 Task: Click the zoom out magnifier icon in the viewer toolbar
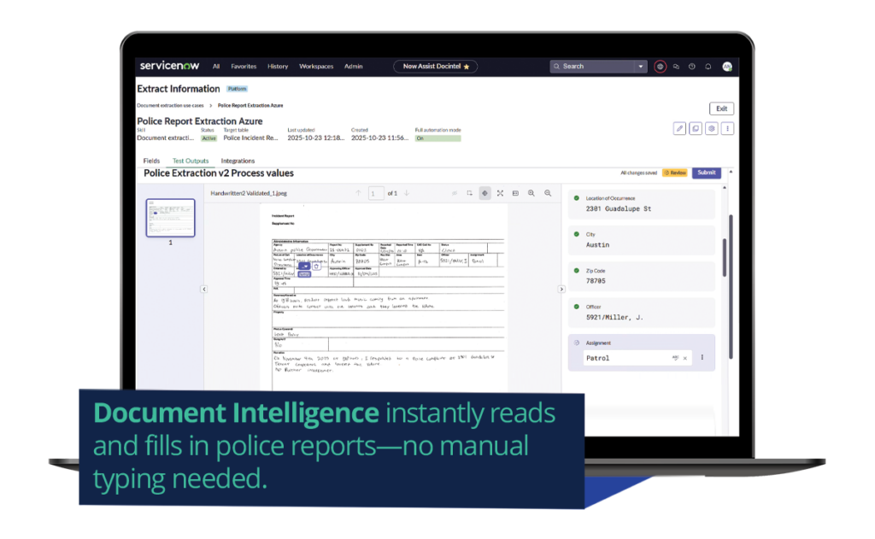click(x=547, y=194)
